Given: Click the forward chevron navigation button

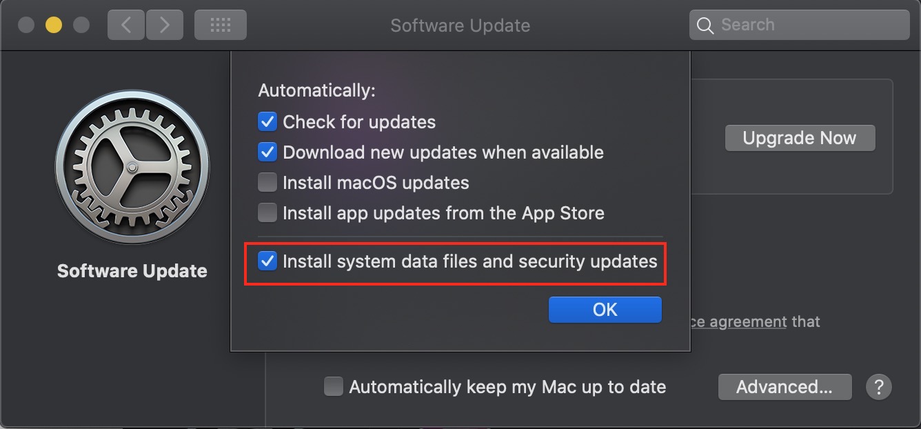Looking at the screenshot, I should [x=164, y=26].
